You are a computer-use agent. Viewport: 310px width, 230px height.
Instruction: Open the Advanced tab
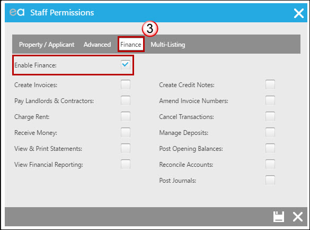click(x=97, y=45)
